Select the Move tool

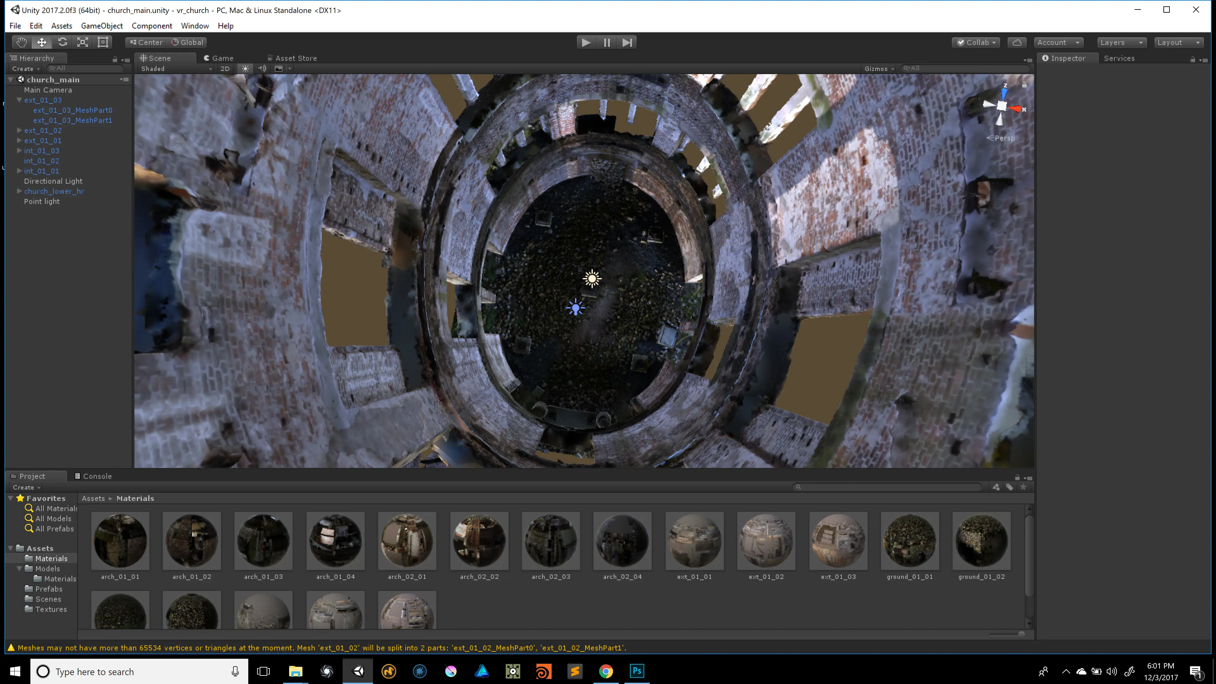(41, 42)
